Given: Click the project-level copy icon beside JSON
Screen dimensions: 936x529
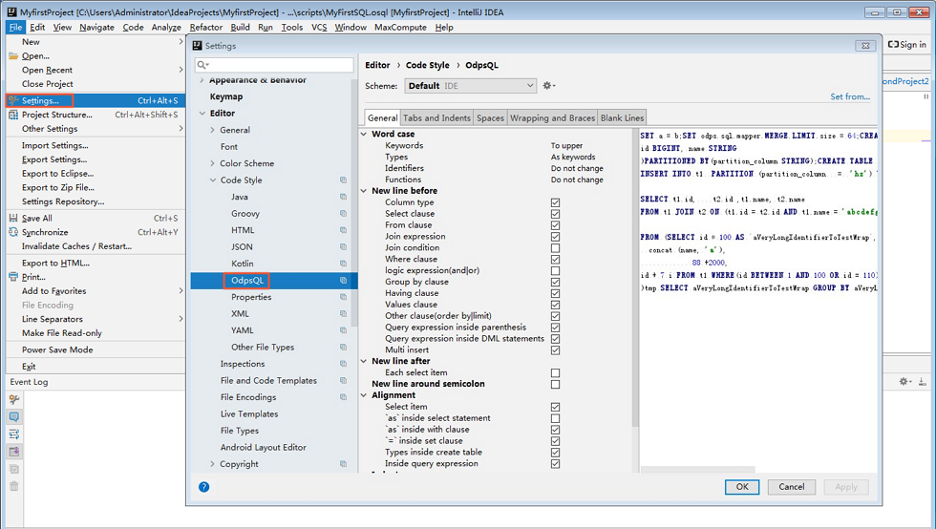Looking at the screenshot, I should pyautogui.click(x=343, y=246).
